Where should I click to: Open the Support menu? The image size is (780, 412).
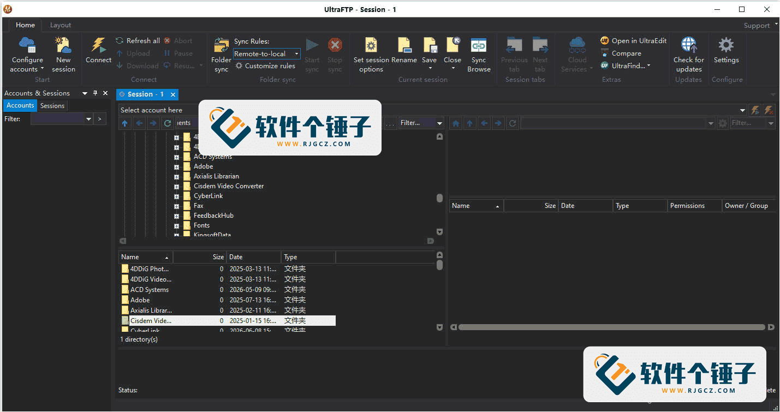tap(759, 25)
